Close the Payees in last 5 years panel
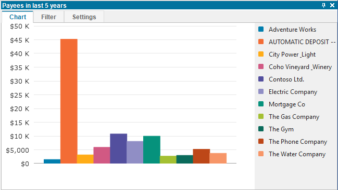This screenshot has width=338, height=190. (x=332, y=5)
